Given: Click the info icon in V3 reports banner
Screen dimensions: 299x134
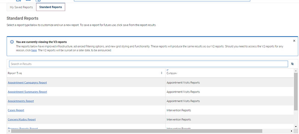Looking at the screenshot, I should 12,42.
